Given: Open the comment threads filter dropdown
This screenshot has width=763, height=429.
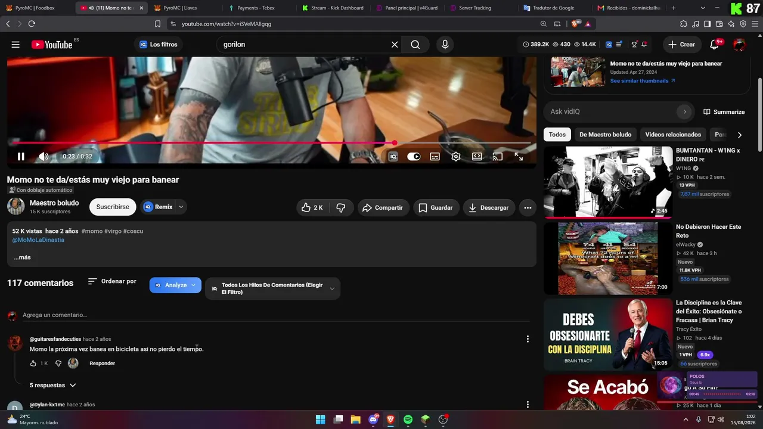Looking at the screenshot, I should (x=273, y=288).
